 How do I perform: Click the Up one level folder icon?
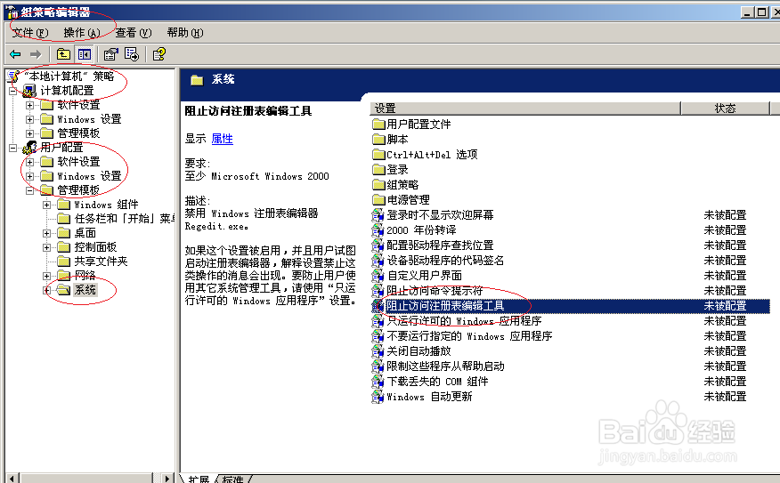pos(63,54)
